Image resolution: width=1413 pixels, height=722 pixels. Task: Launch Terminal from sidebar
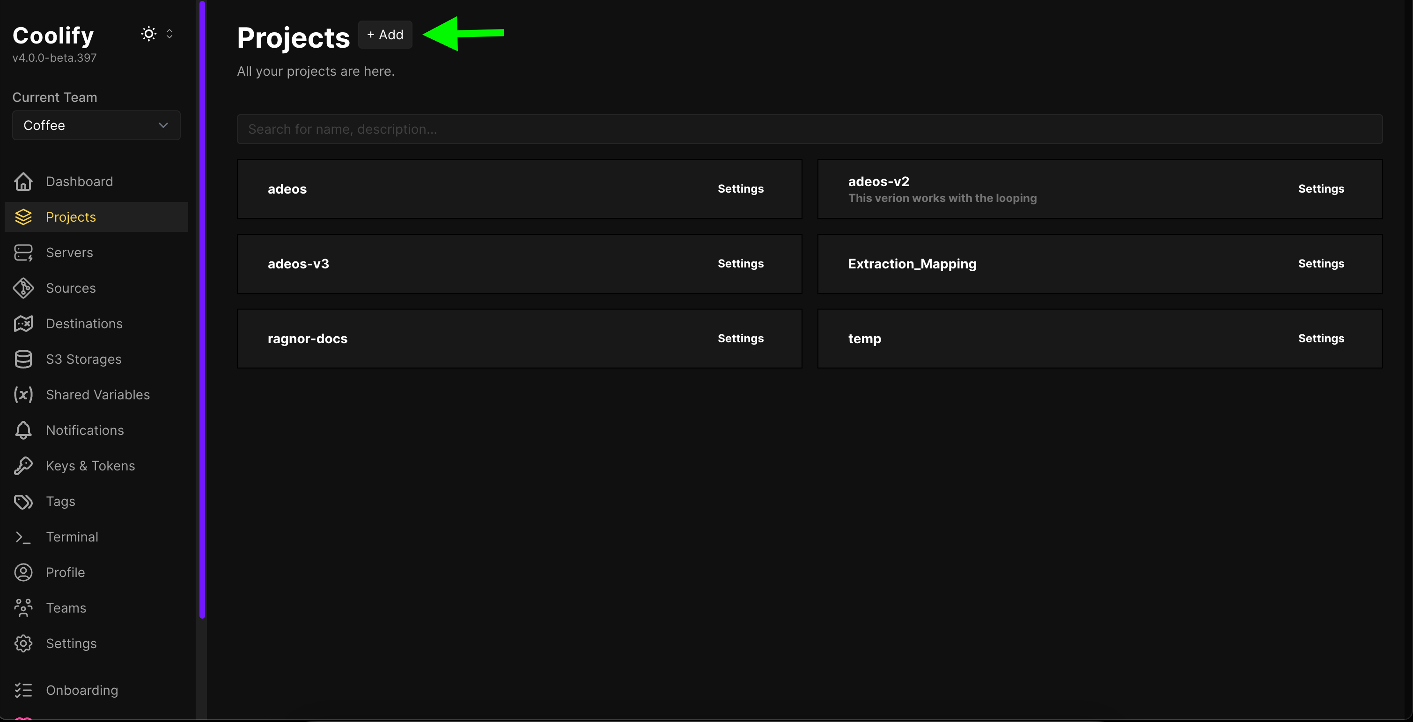[x=96, y=537]
